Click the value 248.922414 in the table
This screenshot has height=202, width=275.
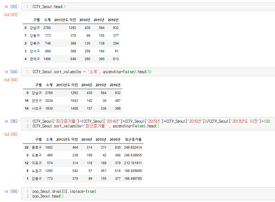133,147
